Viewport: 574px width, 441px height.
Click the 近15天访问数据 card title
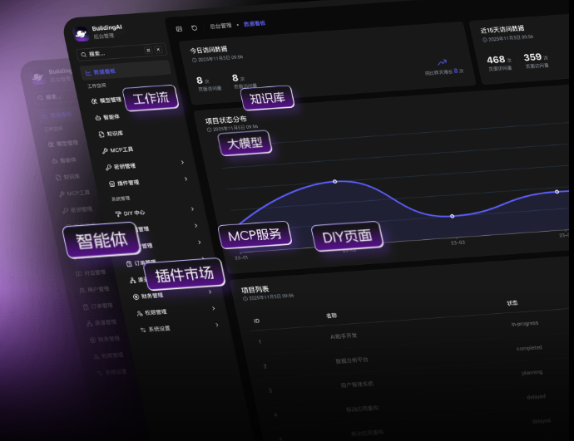502,29
